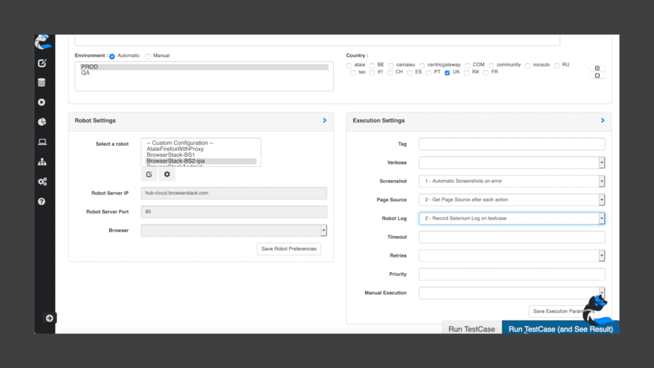The width and height of the screenshot is (654, 368).
Task: Open the edit pencil sidebar menu
Action: [x=42, y=63]
